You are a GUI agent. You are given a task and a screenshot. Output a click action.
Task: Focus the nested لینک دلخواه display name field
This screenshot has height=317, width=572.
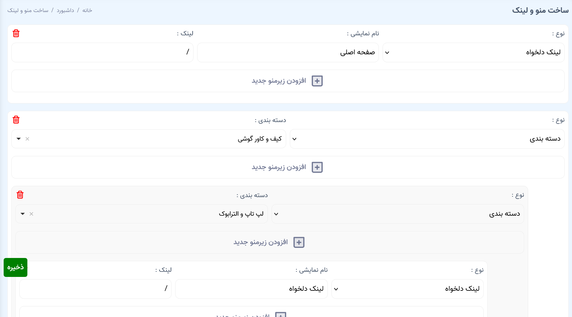point(251,289)
